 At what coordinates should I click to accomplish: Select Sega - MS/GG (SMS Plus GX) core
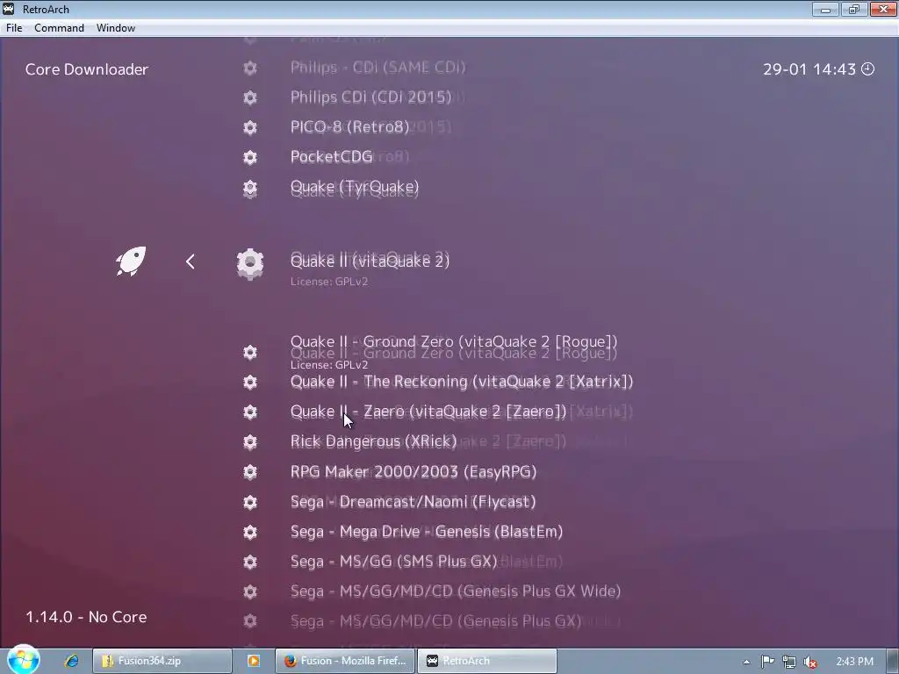click(x=394, y=561)
